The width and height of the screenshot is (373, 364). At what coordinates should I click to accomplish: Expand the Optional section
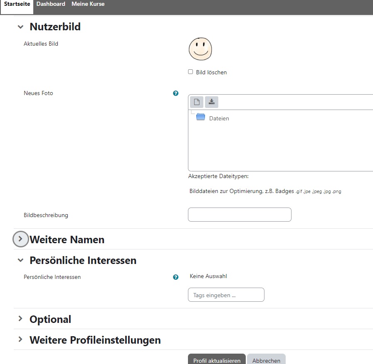(20, 319)
